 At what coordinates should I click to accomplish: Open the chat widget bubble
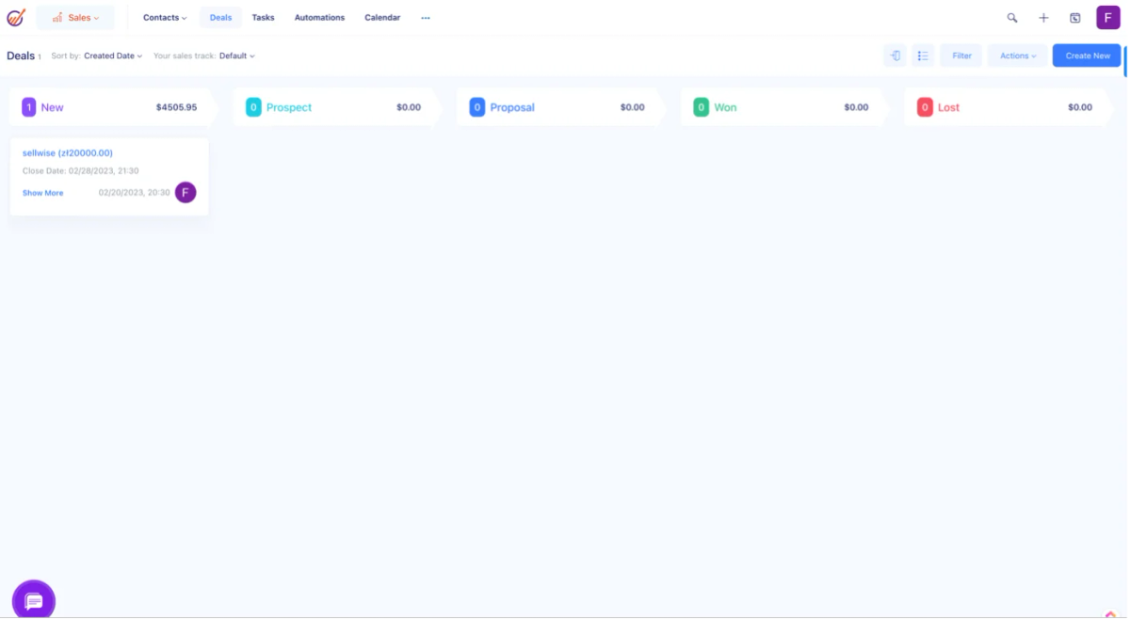point(34,600)
